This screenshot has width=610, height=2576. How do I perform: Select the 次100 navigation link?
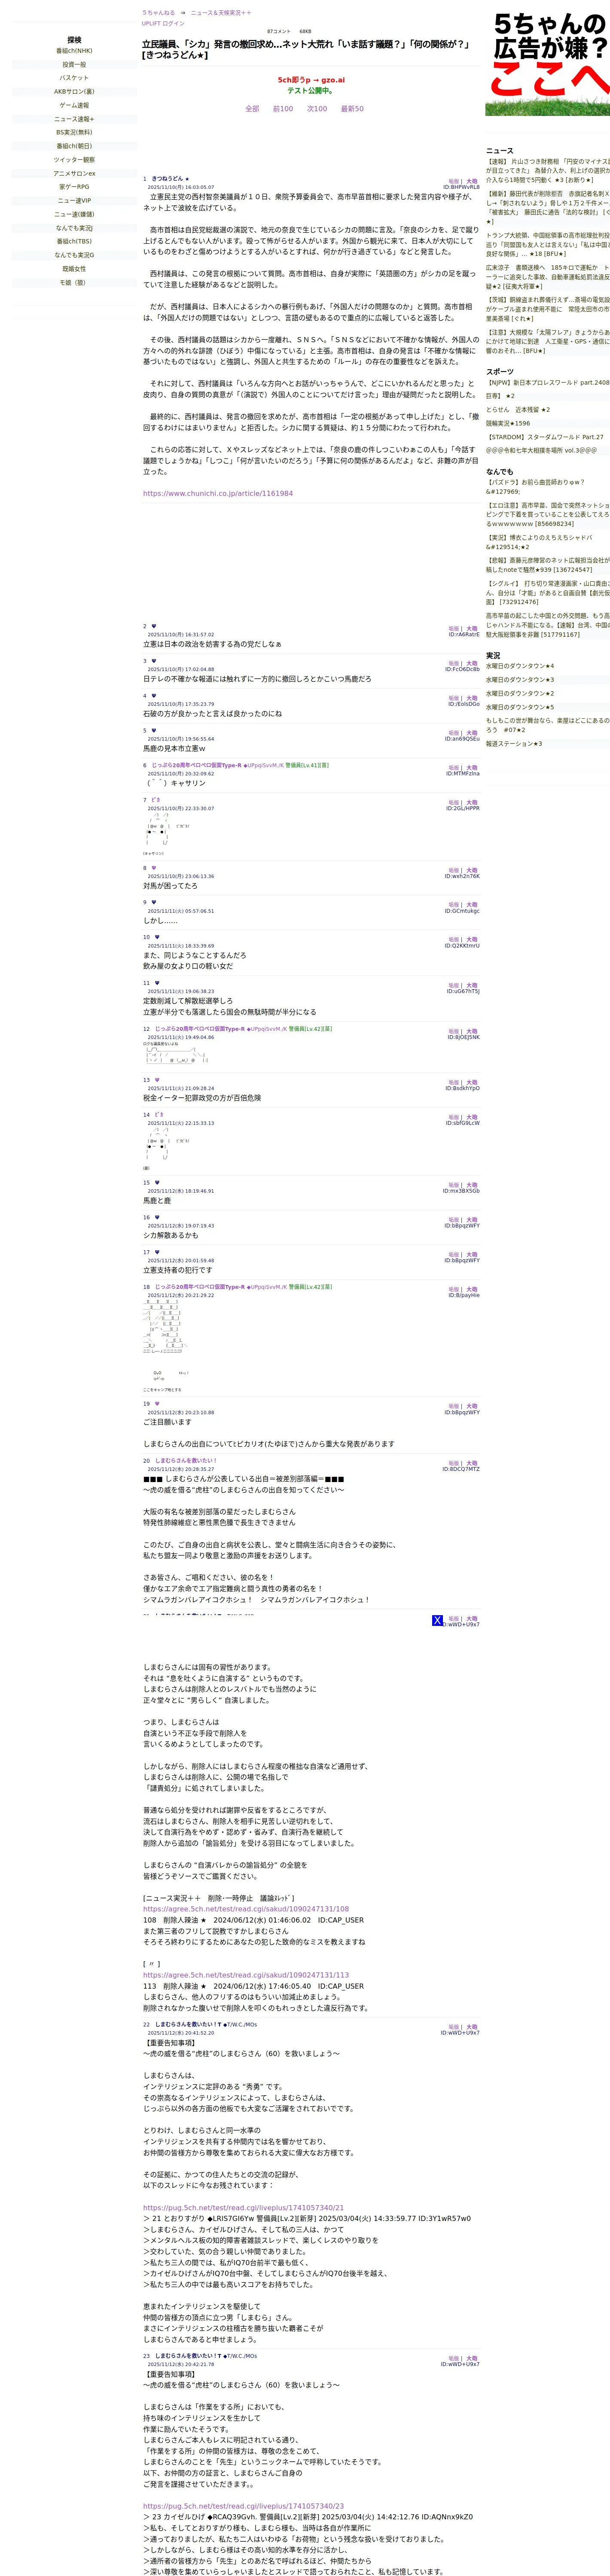pyautogui.click(x=317, y=109)
